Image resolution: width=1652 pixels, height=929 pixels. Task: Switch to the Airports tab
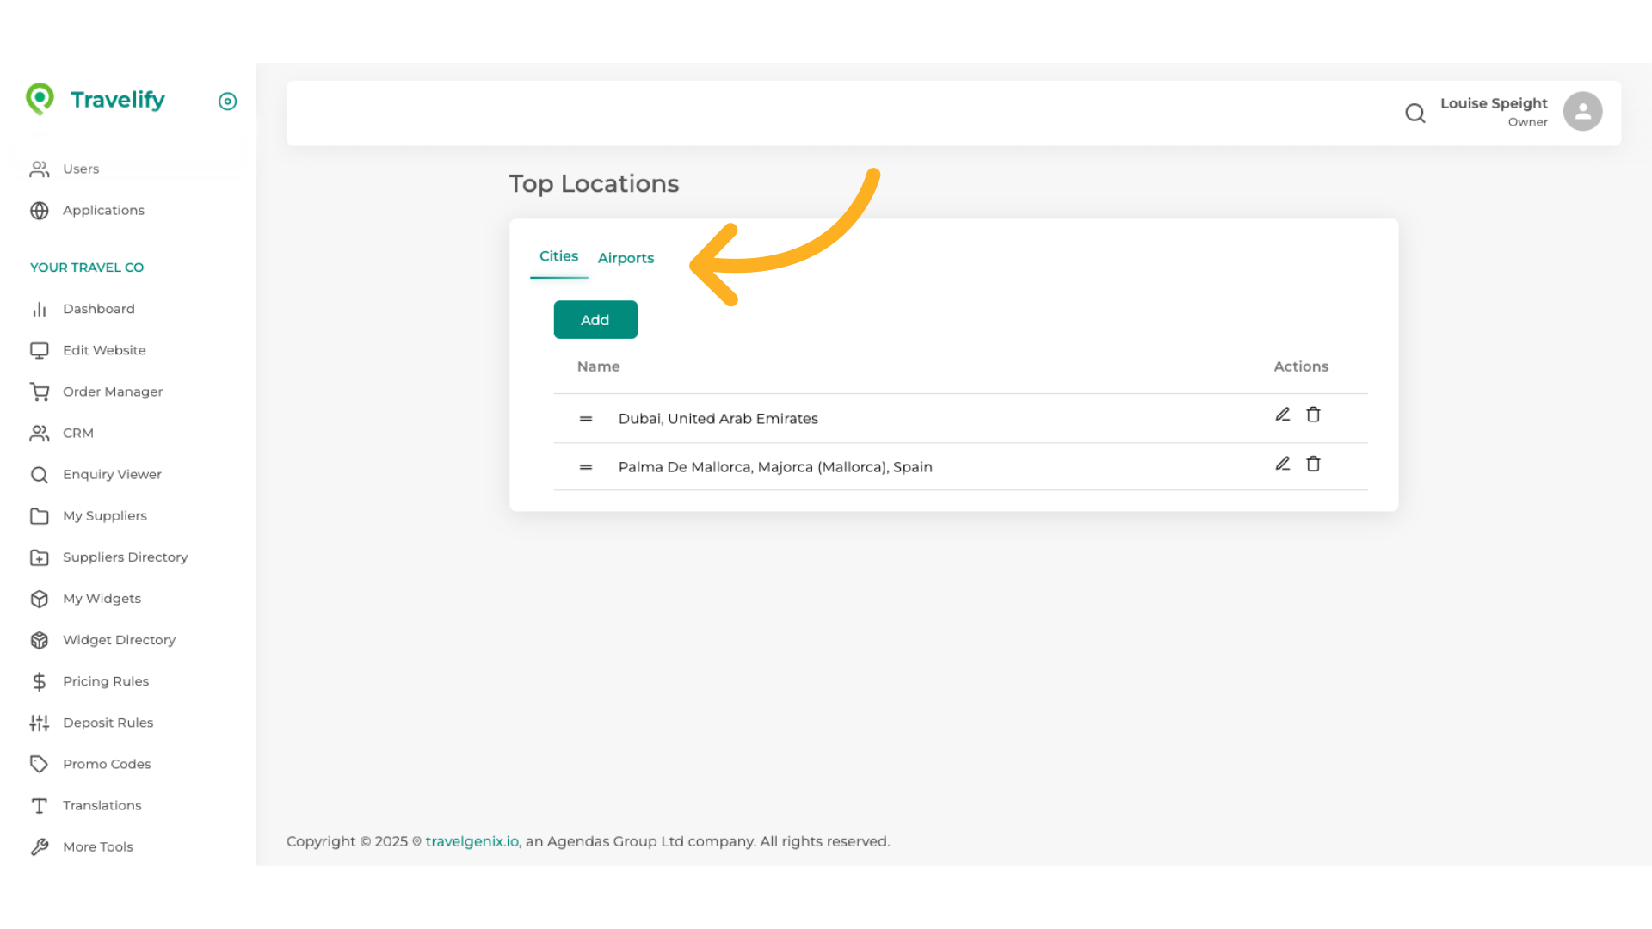coord(626,258)
